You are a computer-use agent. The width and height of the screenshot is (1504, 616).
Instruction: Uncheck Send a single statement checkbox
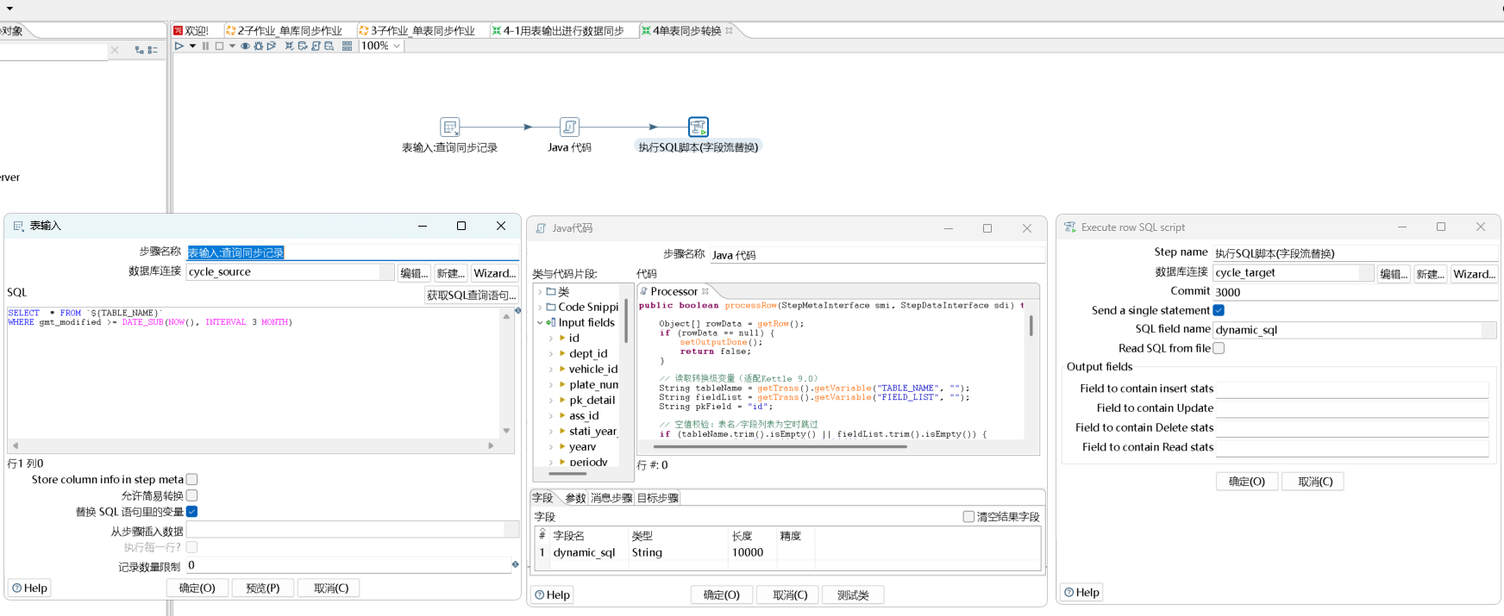(1219, 310)
